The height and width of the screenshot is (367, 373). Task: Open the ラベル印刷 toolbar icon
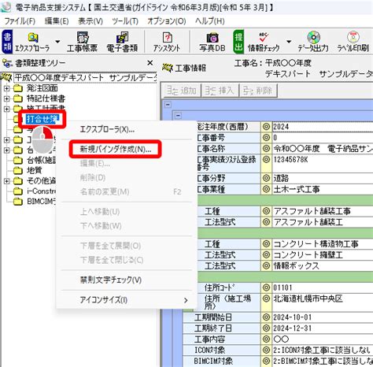point(353,42)
